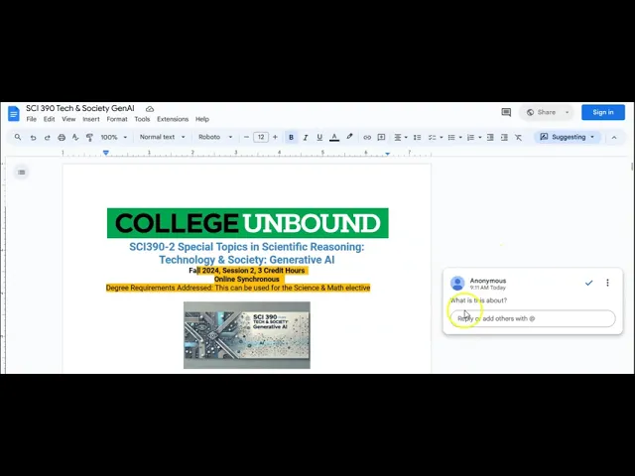Open the File menu
Viewport: 635px width, 476px height.
click(31, 119)
